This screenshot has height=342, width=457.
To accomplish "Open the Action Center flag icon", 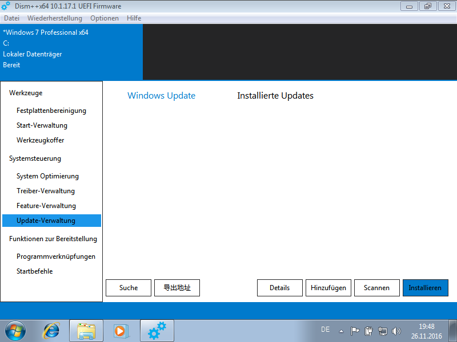I will point(355,331).
